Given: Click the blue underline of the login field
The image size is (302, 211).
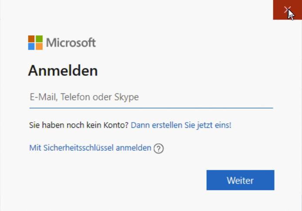Looking at the screenshot, I should click(x=151, y=108).
